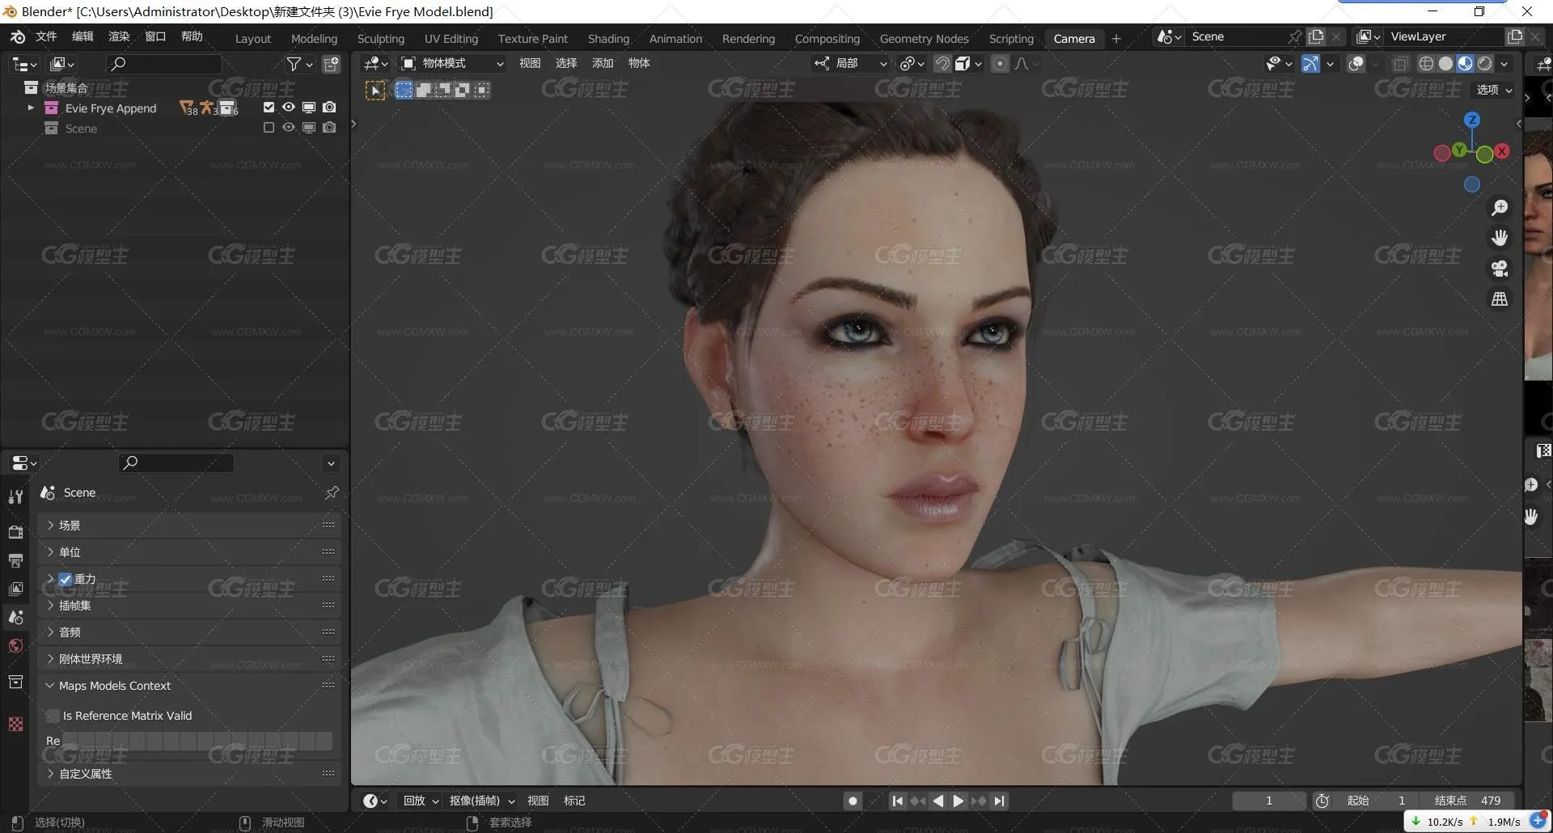Image resolution: width=1553 pixels, height=833 pixels.
Task: Toggle viewport overlays icon
Action: point(1356,64)
